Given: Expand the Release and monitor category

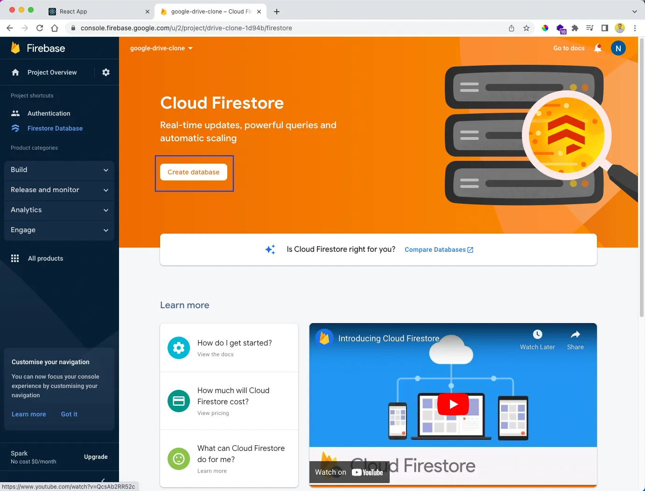Looking at the screenshot, I should pyautogui.click(x=59, y=190).
